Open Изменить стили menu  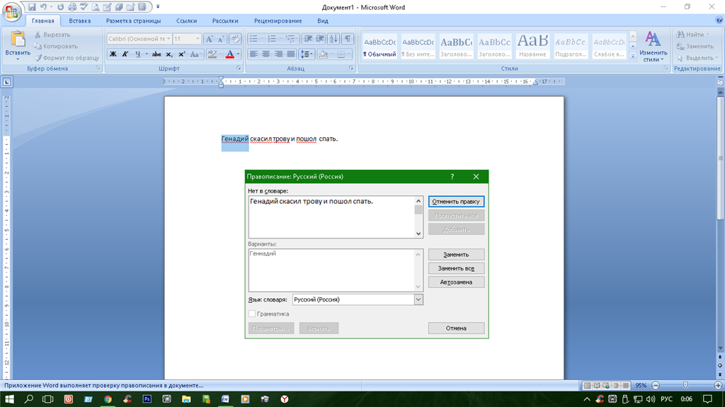(653, 47)
